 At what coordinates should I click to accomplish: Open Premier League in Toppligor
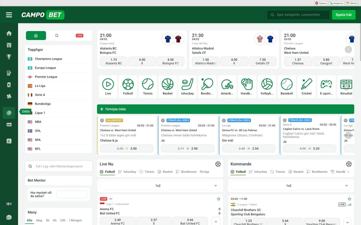click(59, 77)
